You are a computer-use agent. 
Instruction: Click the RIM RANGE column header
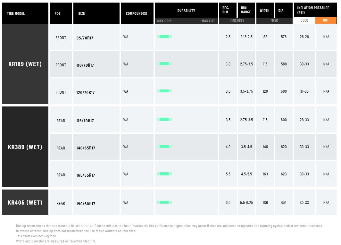(246, 10)
